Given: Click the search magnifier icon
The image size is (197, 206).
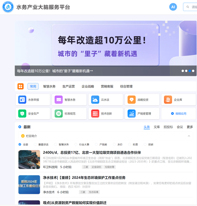Looking at the screenshot, I should tap(188, 7).
